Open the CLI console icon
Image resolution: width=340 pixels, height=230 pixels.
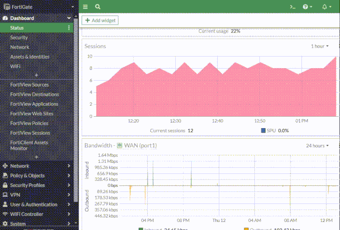pos(293,7)
